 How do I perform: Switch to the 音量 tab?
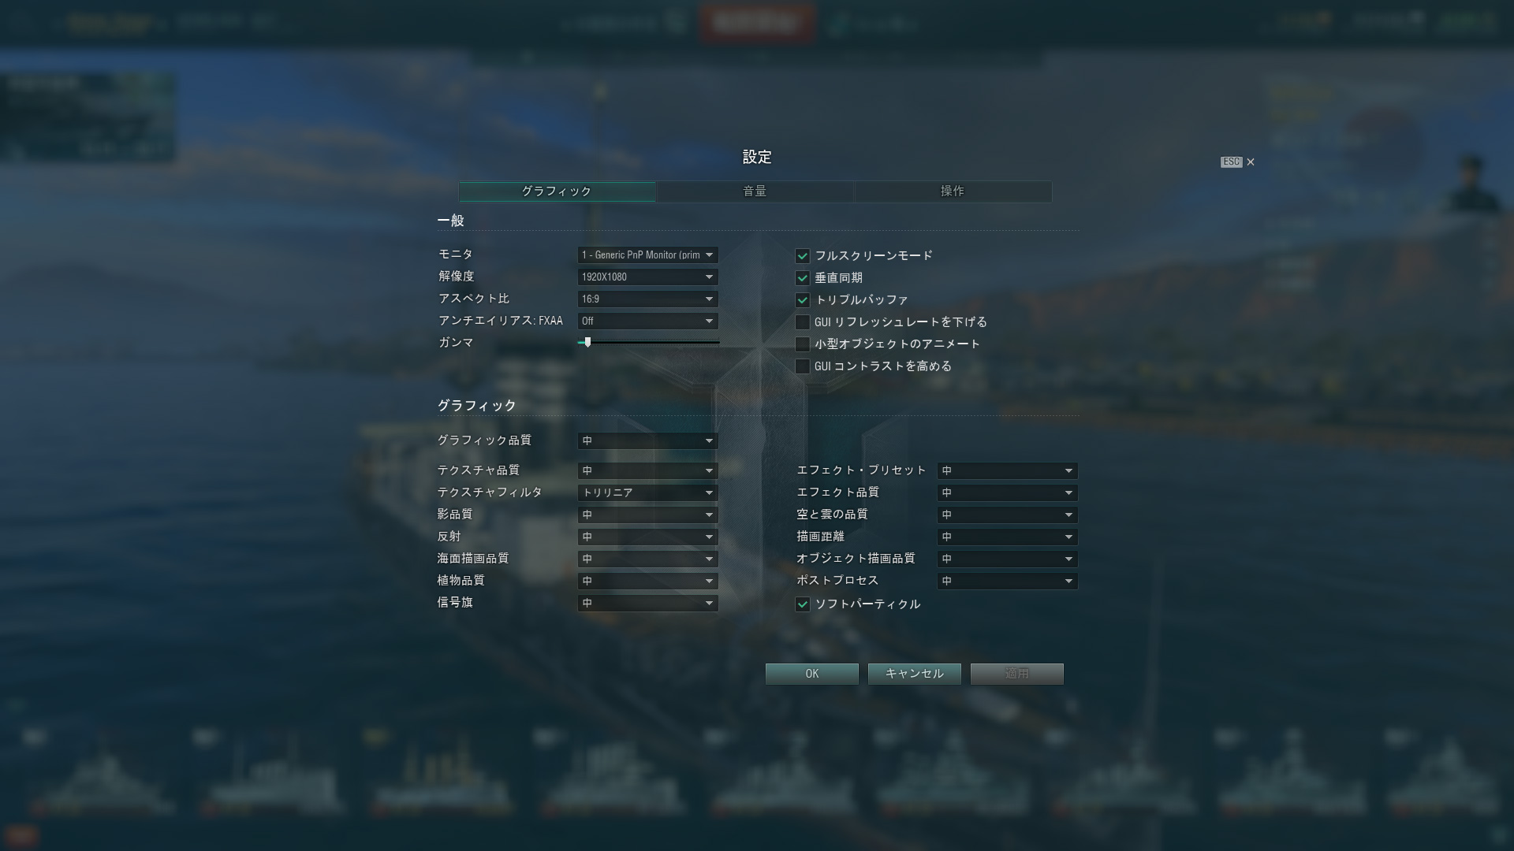click(755, 191)
